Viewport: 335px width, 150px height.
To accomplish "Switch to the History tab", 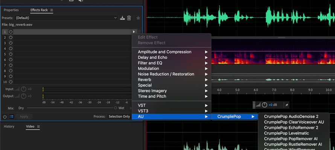I will click(9, 126).
